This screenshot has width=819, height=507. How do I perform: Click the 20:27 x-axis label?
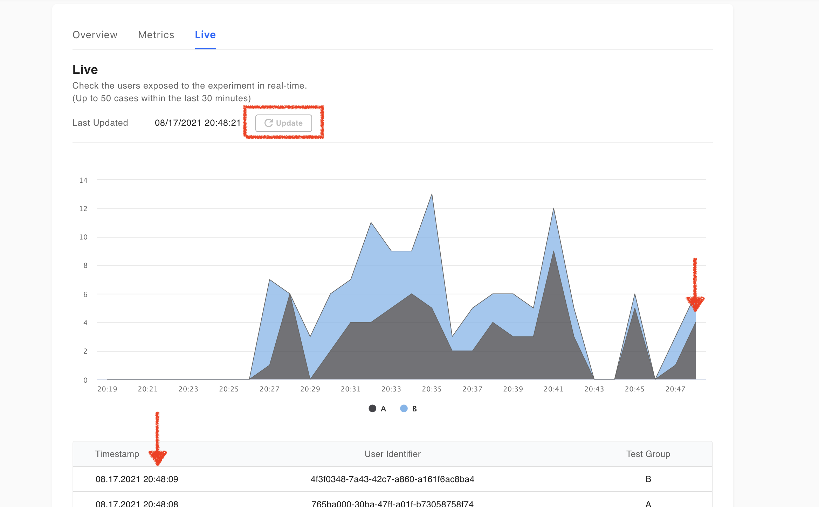click(x=269, y=389)
